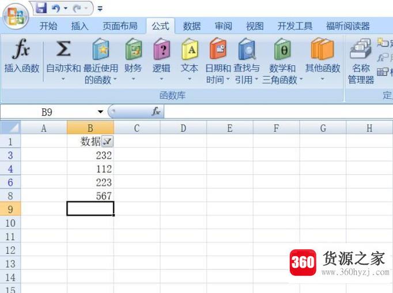Open the Office button menu
This screenshot has height=293, width=393.
click(x=16, y=16)
